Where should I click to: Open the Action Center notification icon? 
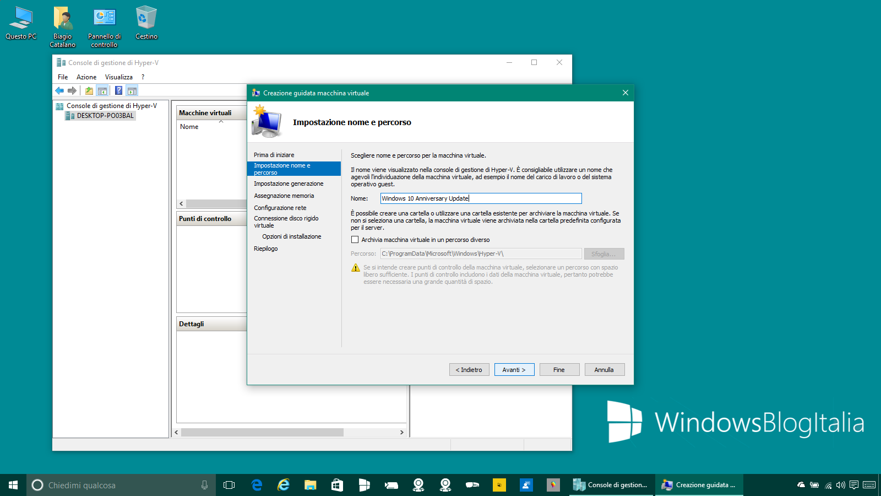[854, 485]
